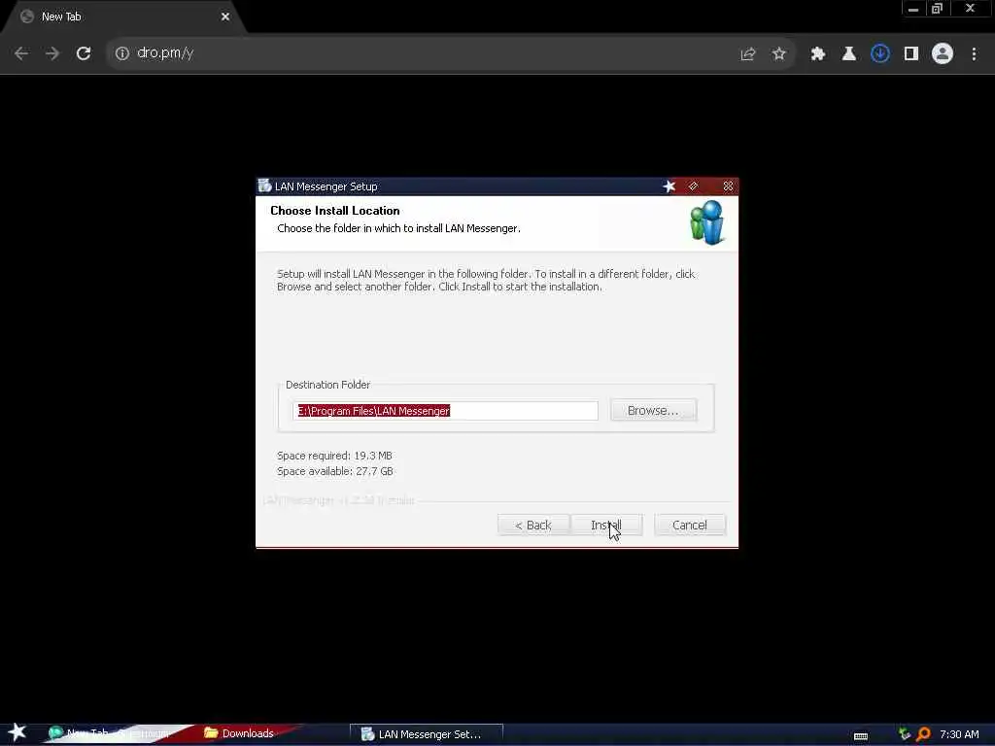The height and width of the screenshot is (746, 995).
Task: Open the Browse... folder dialog
Action: [x=653, y=411]
